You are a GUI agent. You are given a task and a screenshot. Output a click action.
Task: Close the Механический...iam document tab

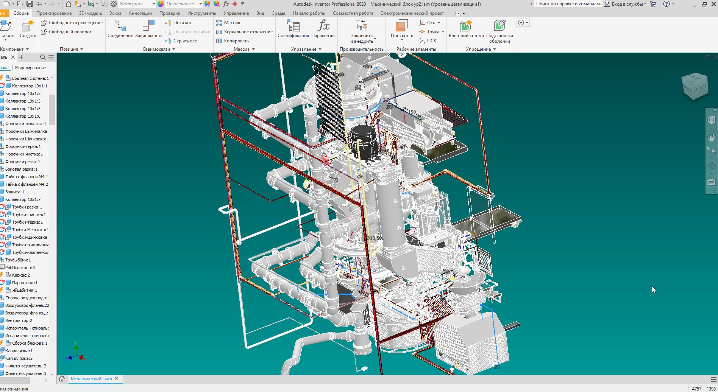(x=117, y=378)
